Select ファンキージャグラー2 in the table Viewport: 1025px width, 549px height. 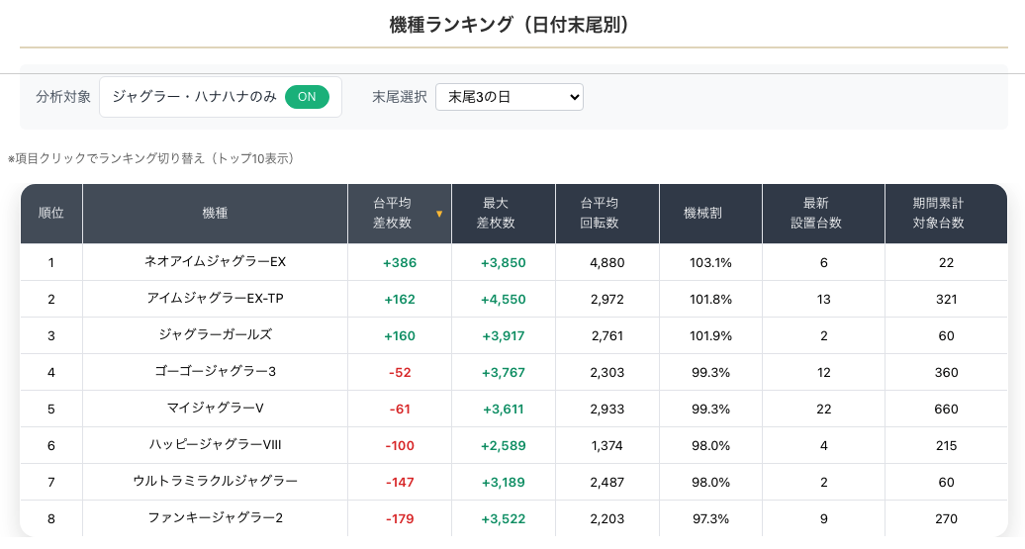(x=215, y=518)
